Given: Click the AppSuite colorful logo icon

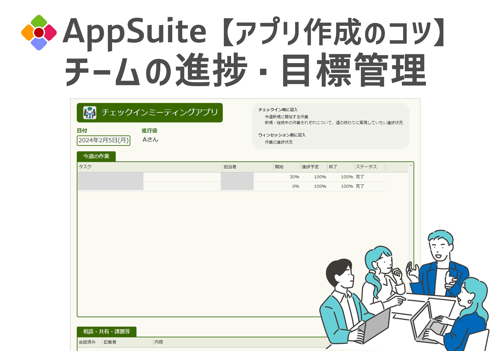Looking at the screenshot, I should click(39, 32).
